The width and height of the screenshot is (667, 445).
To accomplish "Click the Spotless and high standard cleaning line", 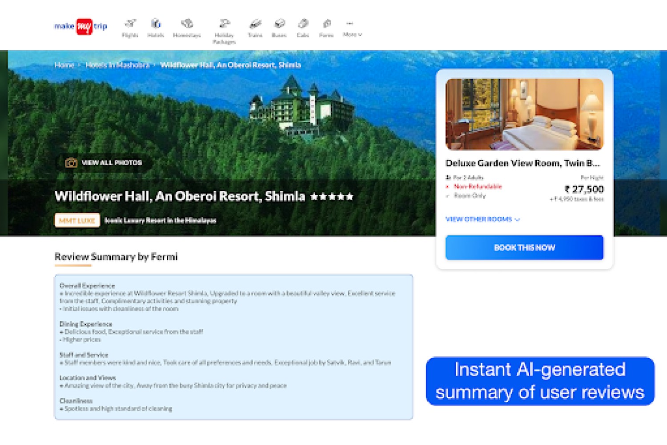I will 116,409.
